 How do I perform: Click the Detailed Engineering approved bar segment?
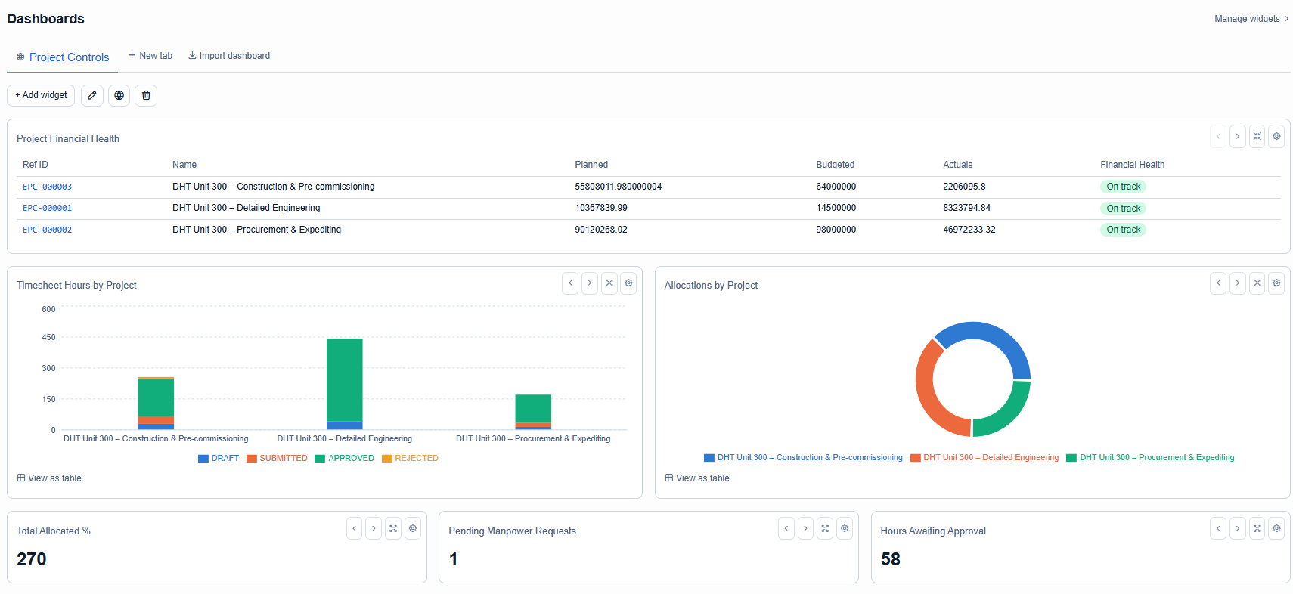[x=345, y=379]
